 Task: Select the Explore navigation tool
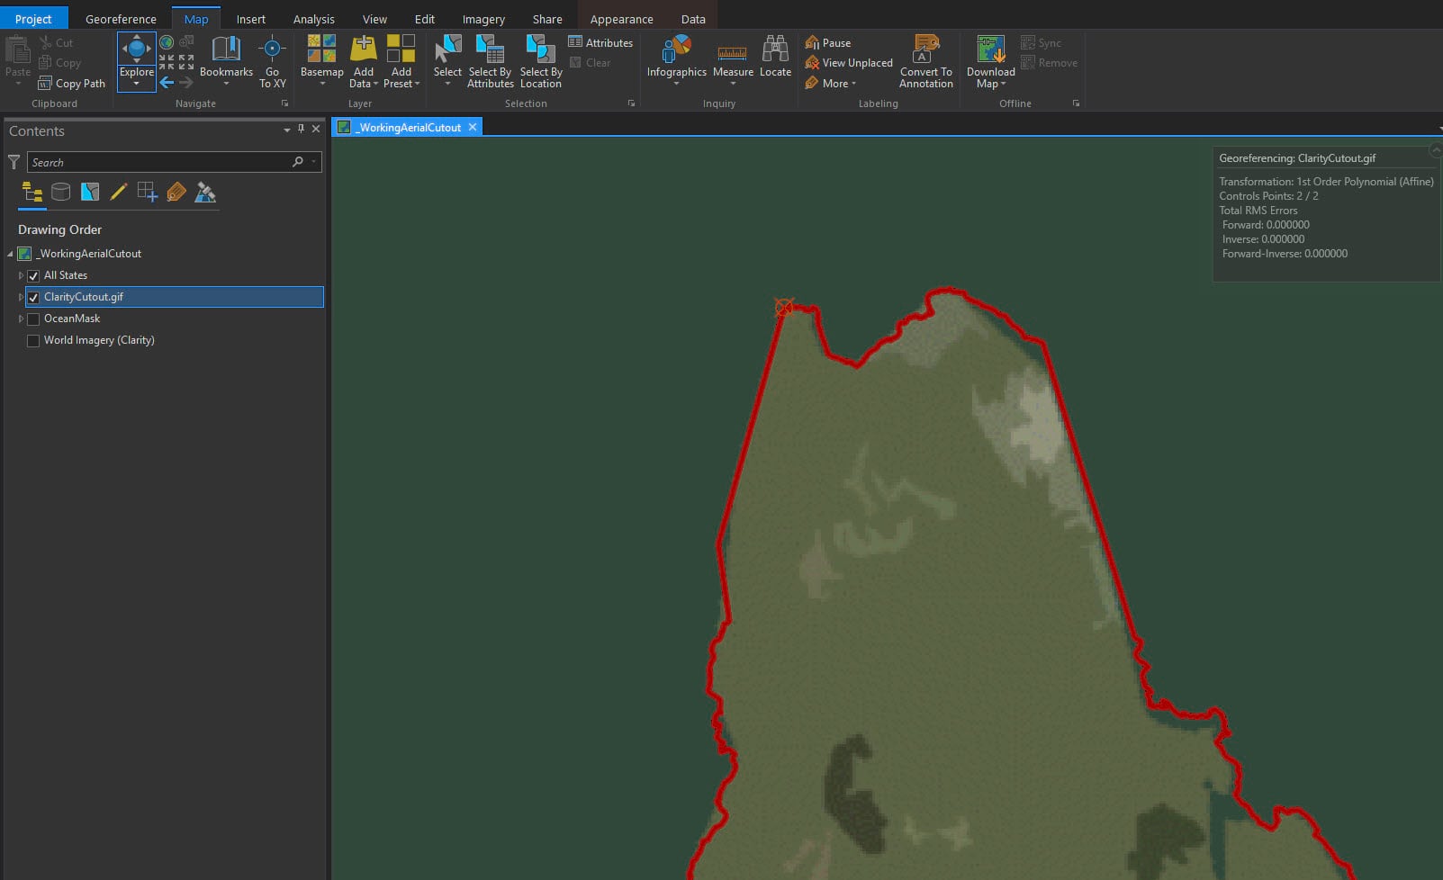click(x=136, y=54)
